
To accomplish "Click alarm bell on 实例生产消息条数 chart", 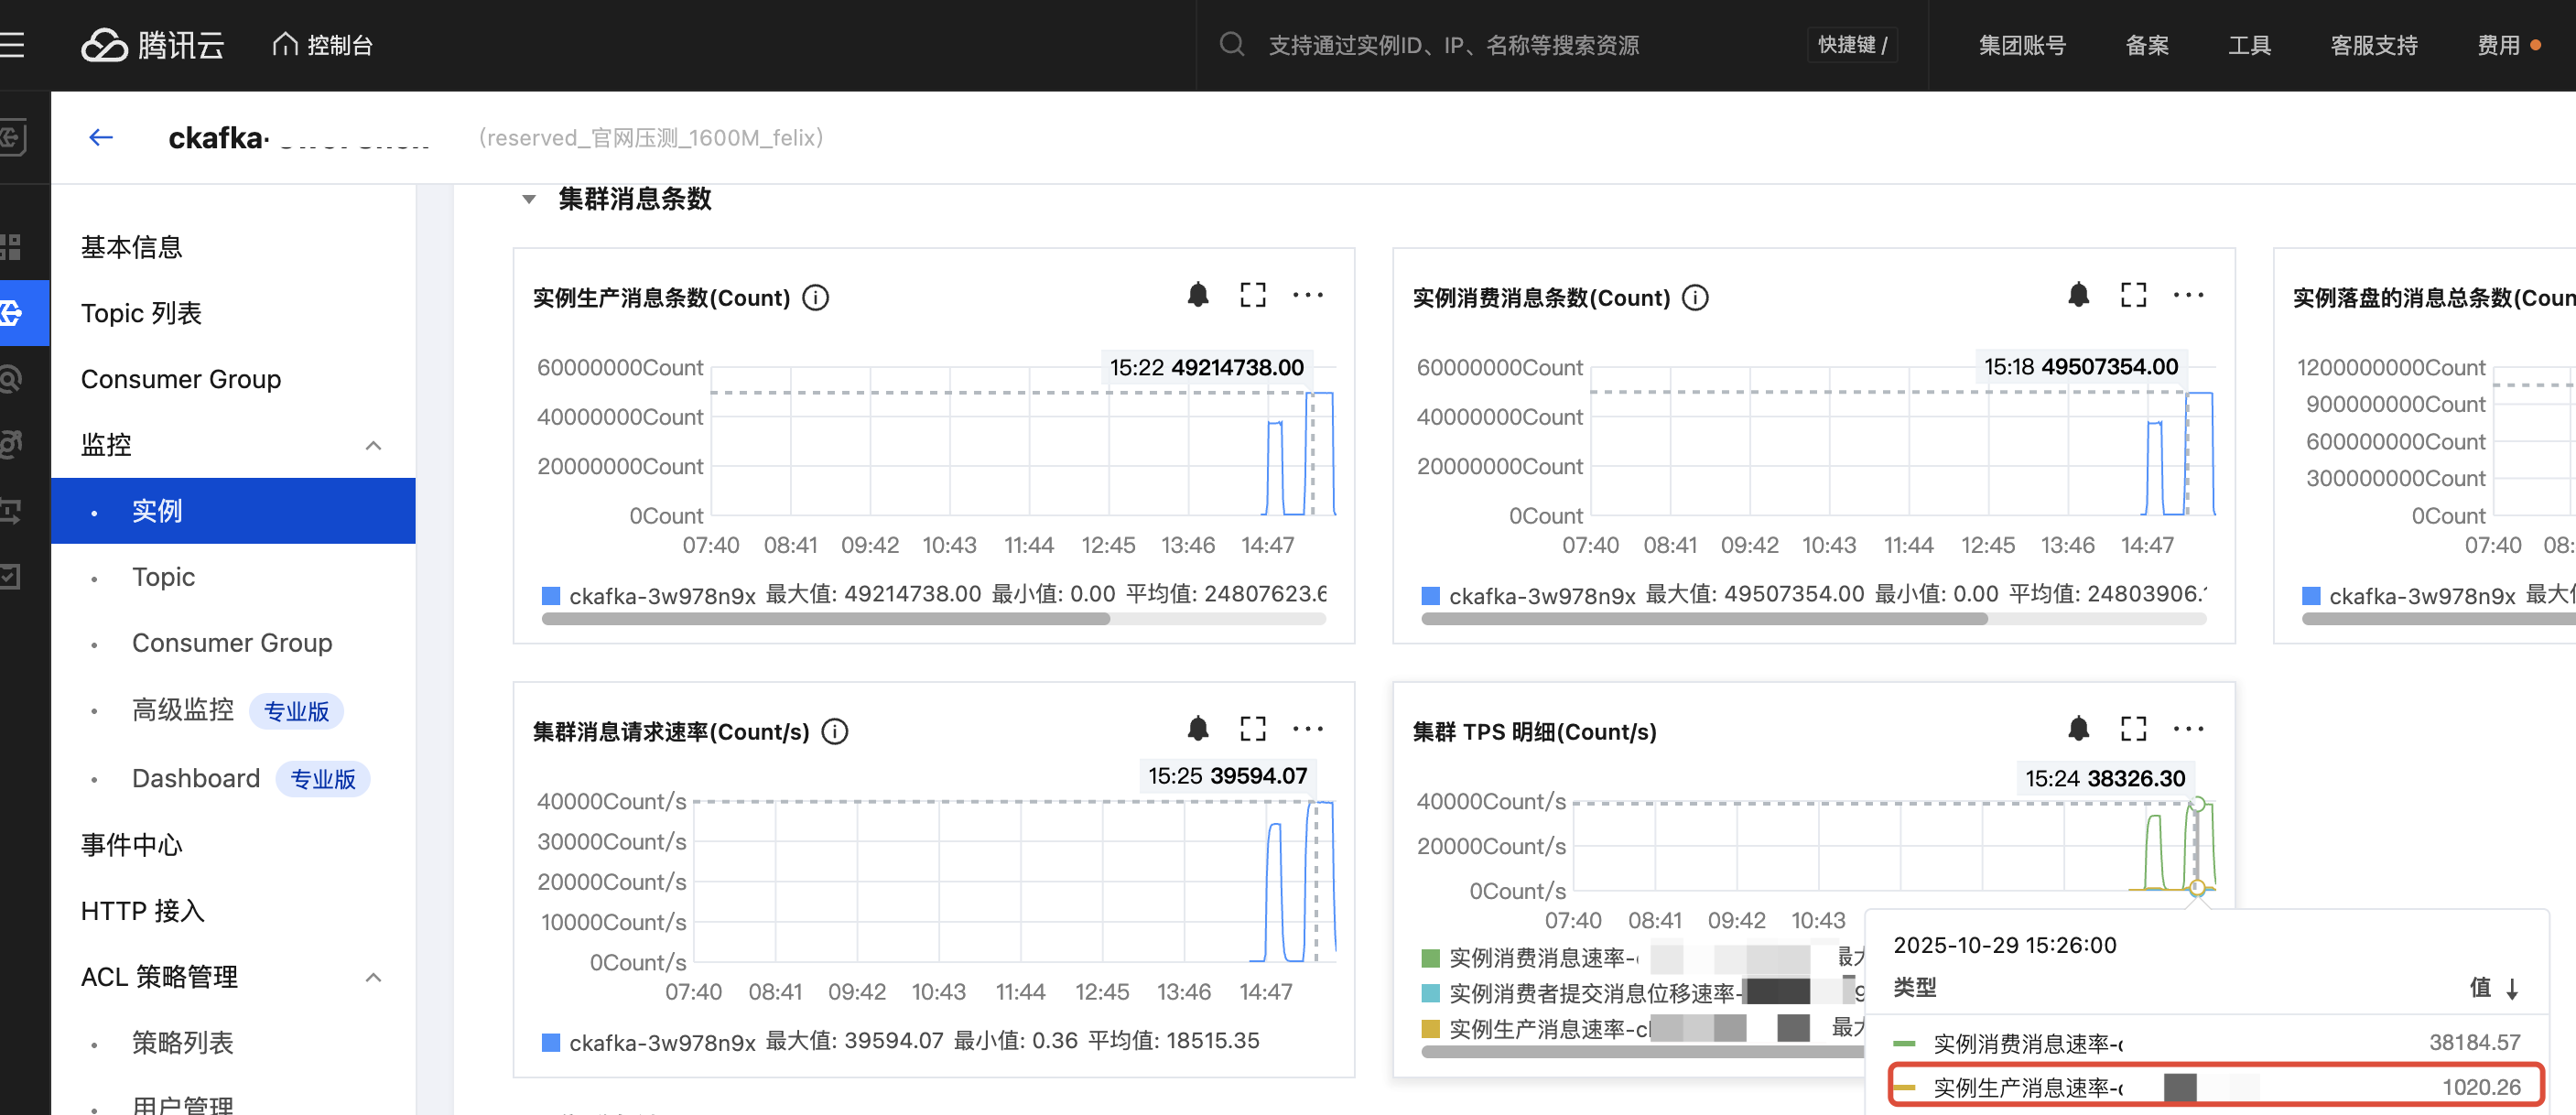I will click(1197, 295).
